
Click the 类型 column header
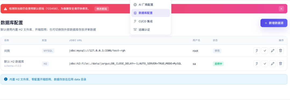pos(44,40)
